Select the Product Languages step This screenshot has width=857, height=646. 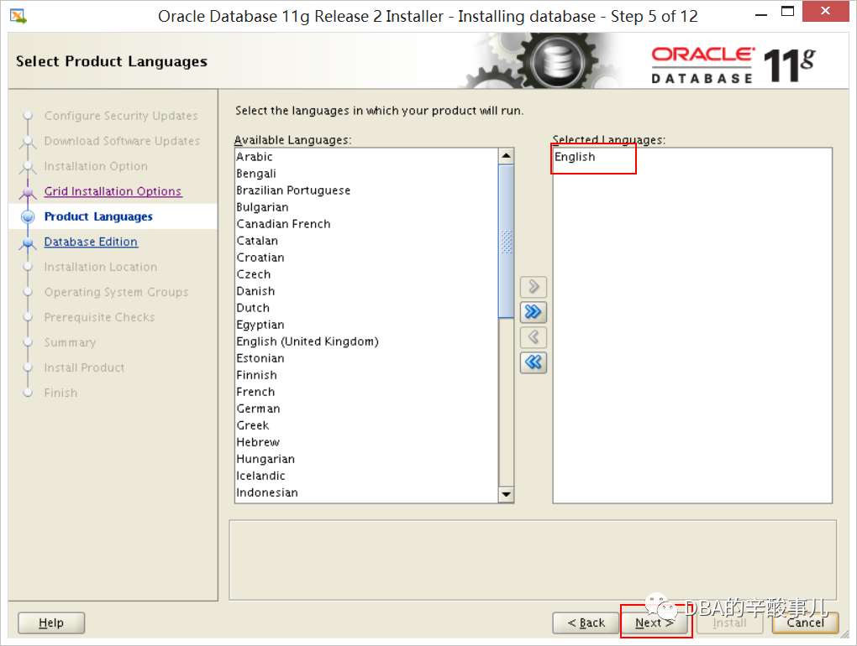pos(98,216)
